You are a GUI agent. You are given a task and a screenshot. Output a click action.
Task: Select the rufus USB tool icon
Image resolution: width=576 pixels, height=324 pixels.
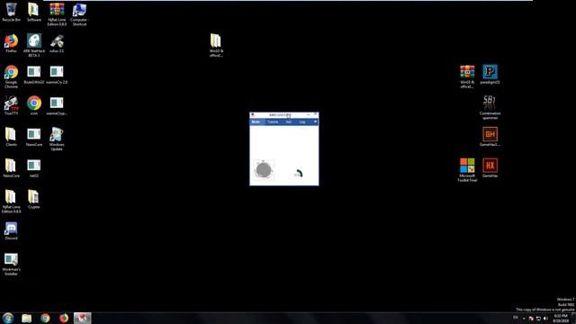pos(57,43)
